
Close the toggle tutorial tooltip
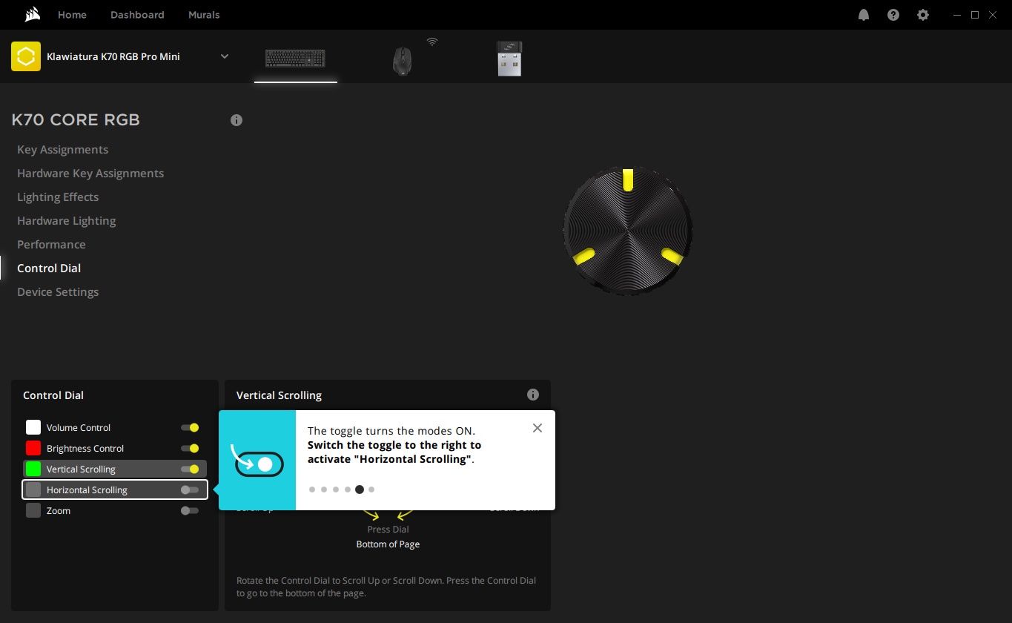[538, 428]
